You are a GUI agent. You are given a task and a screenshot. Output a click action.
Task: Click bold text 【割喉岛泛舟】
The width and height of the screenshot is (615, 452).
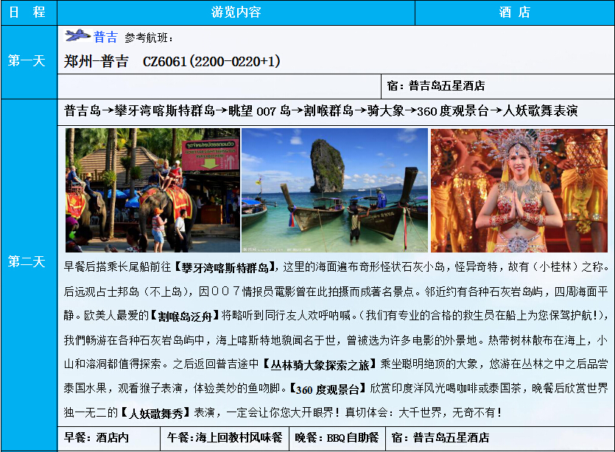tap(184, 316)
